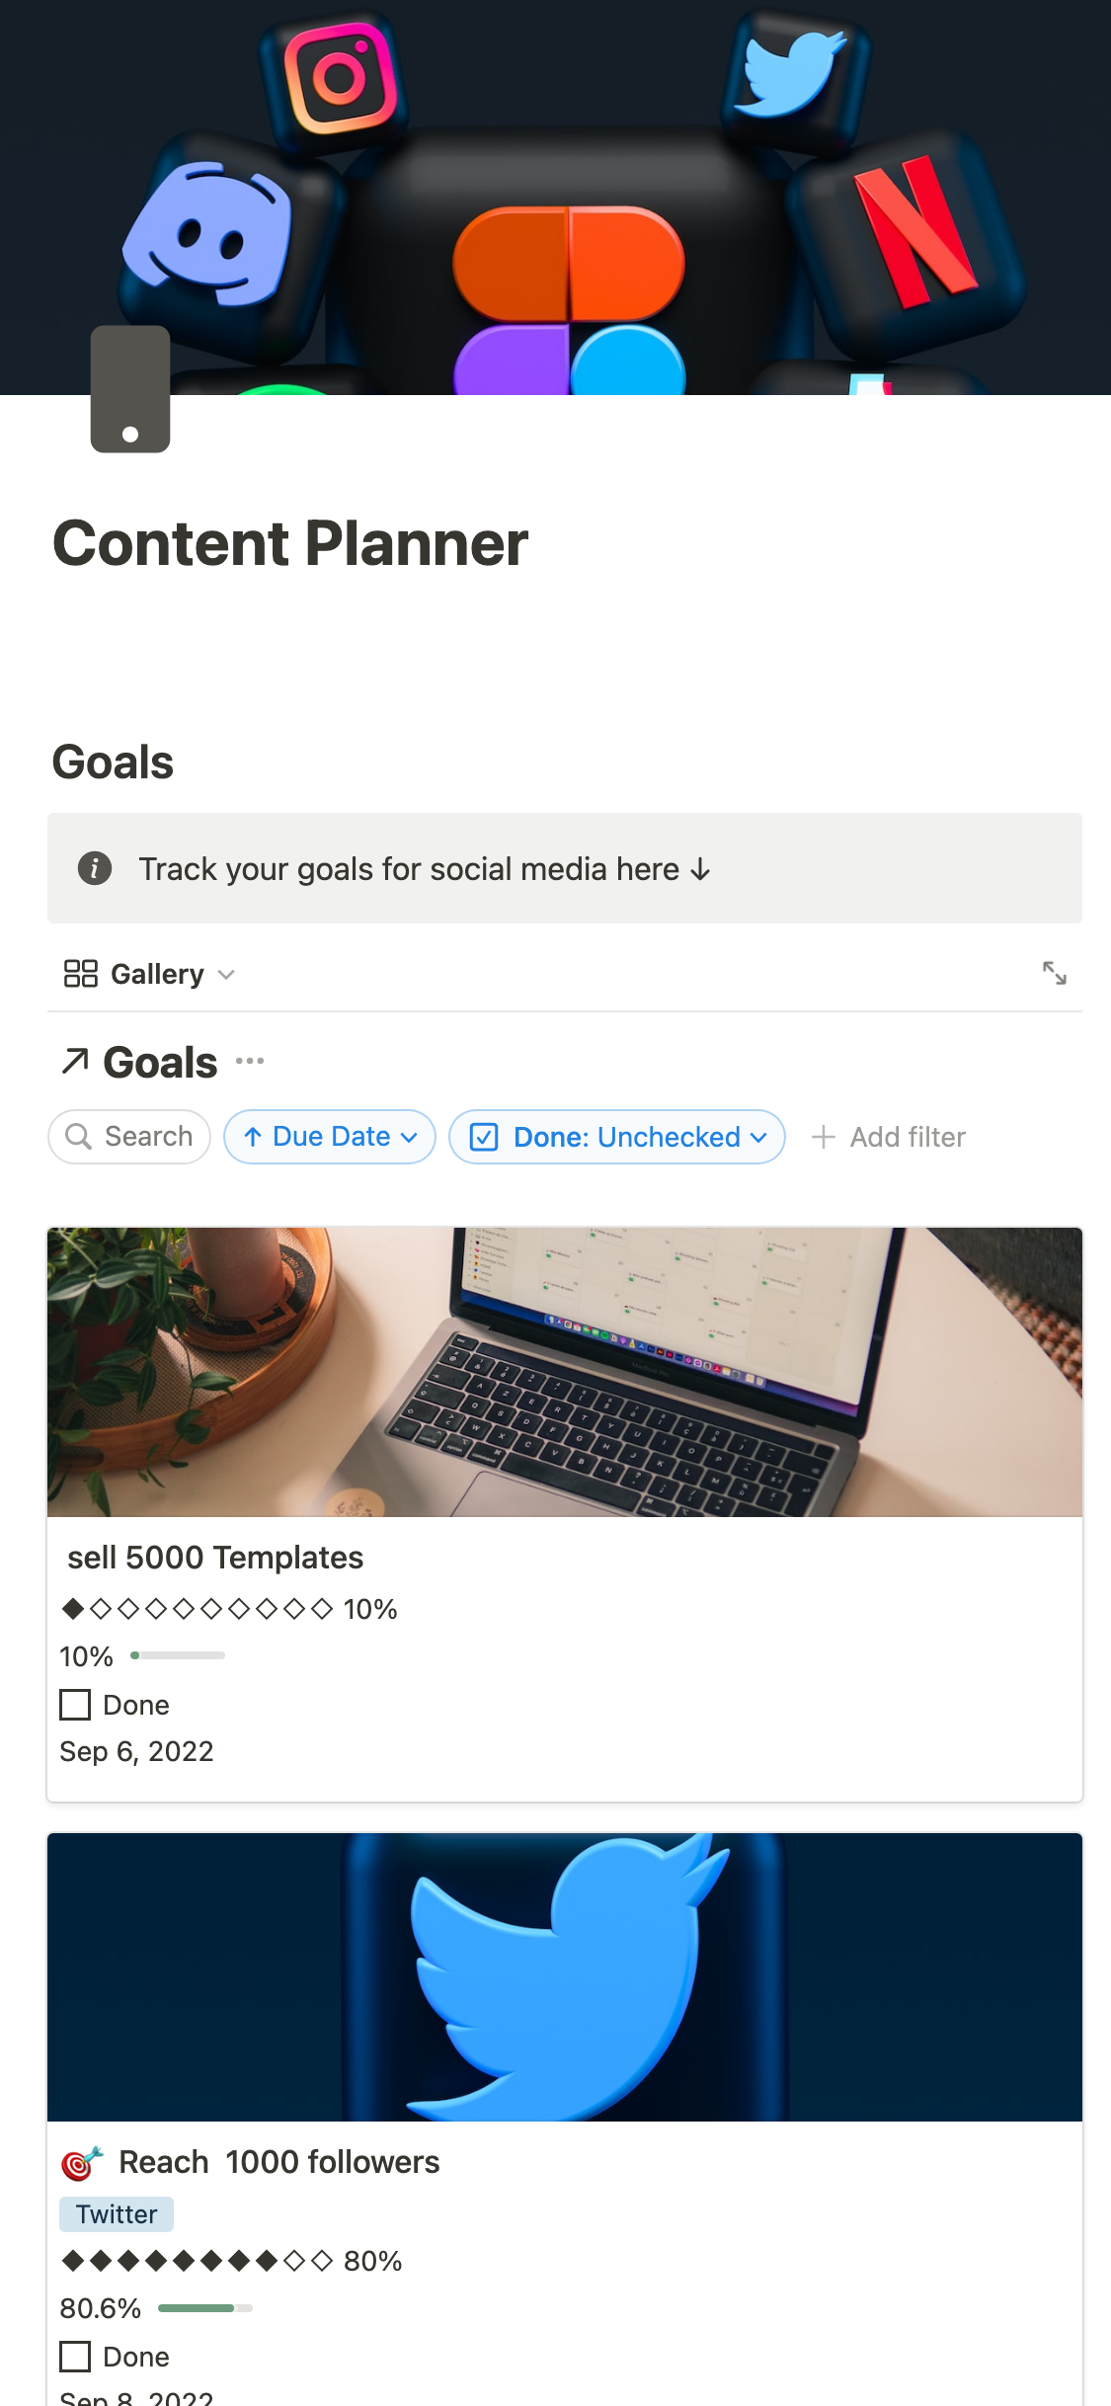Image resolution: width=1111 pixels, height=2406 pixels.
Task: Click the plus icon for Add filter
Action: tap(823, 1137)
